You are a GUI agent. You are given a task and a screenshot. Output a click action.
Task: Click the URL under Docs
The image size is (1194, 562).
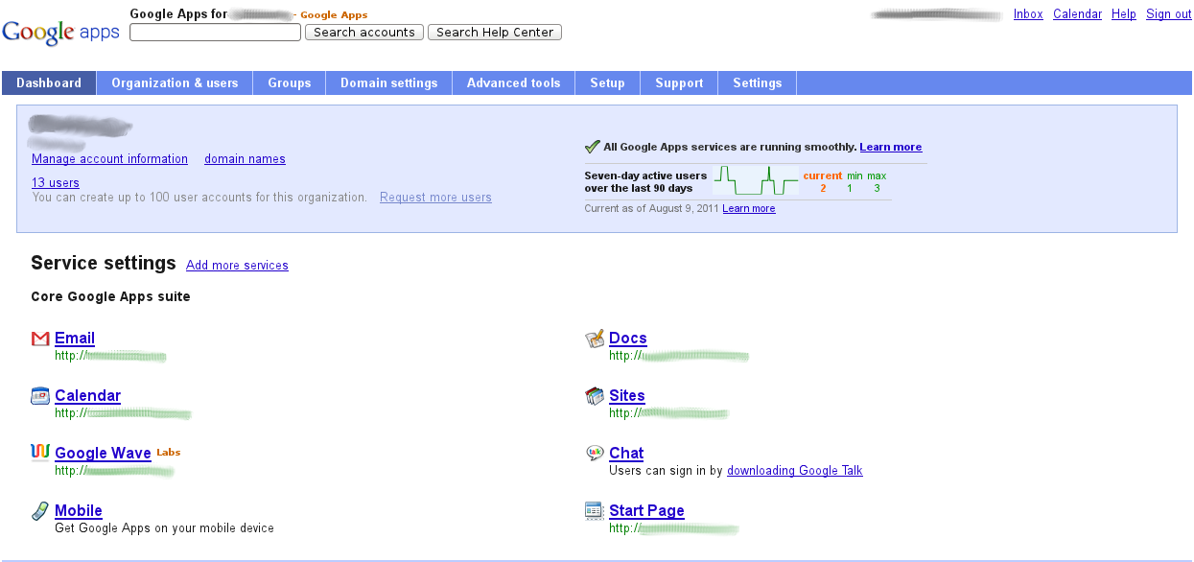click(x=678, y=356)
